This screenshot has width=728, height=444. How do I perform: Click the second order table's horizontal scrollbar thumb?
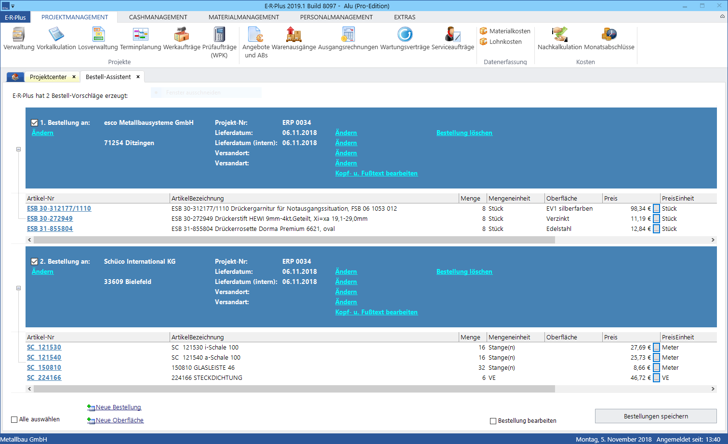(294, 388)
